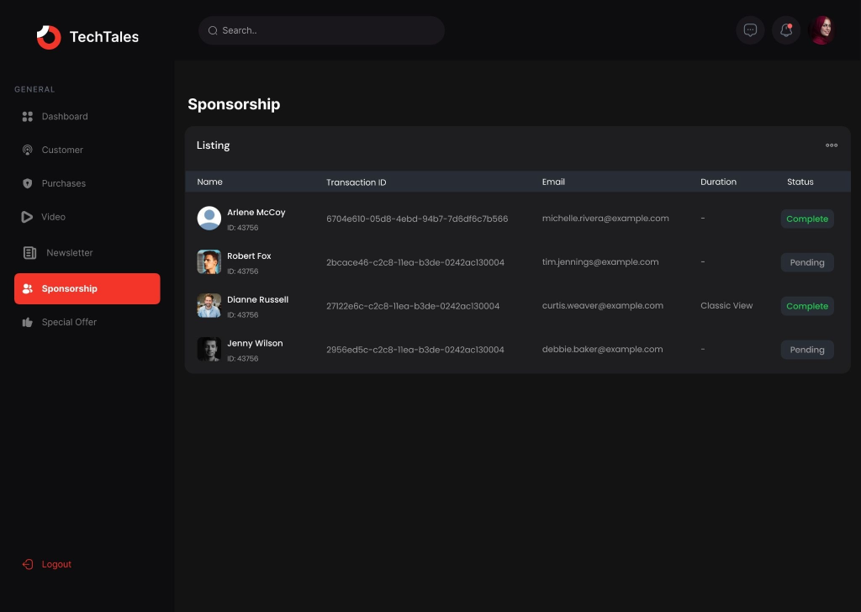
Task: Select transaction ID starting with 2bcace46
Action: pyautogui.click(x=415, y=262)
